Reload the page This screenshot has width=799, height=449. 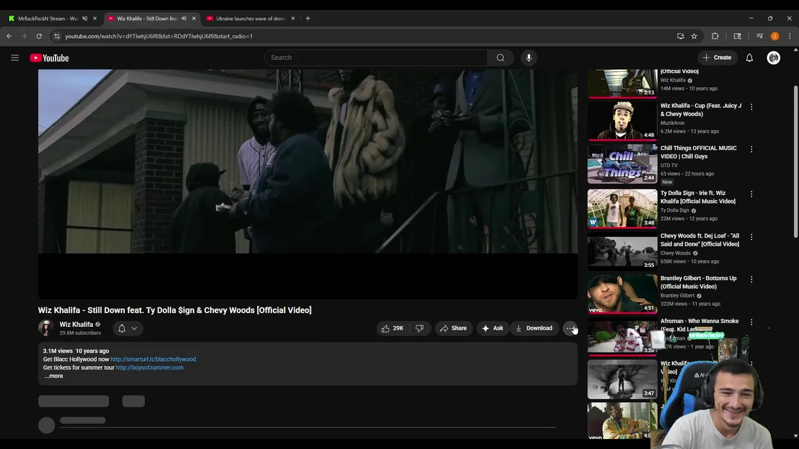click(39, 36)
